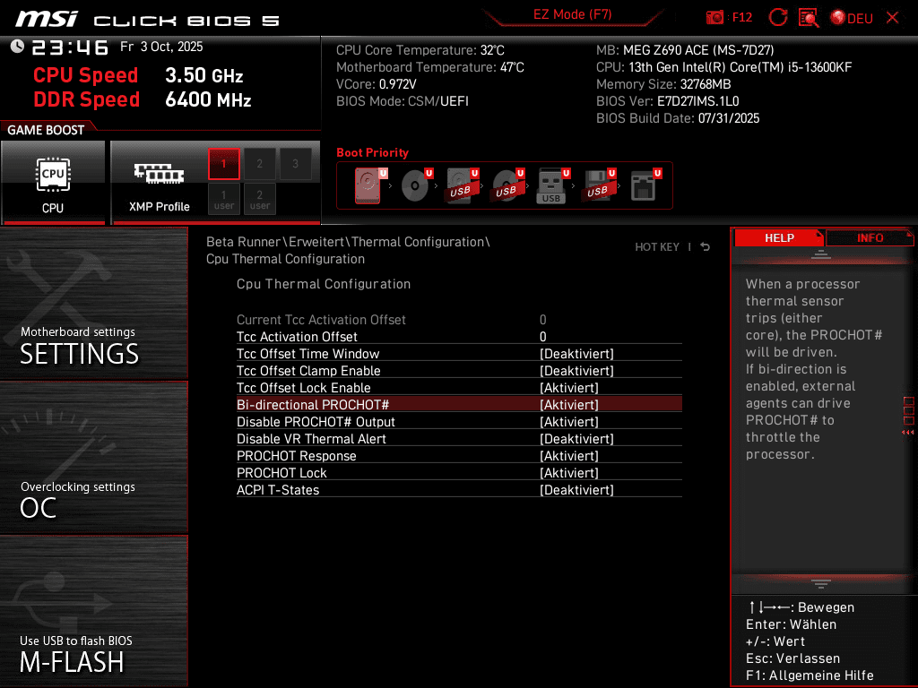Select XMP profile 3
The image size is (918, 688).
(295, 164)
